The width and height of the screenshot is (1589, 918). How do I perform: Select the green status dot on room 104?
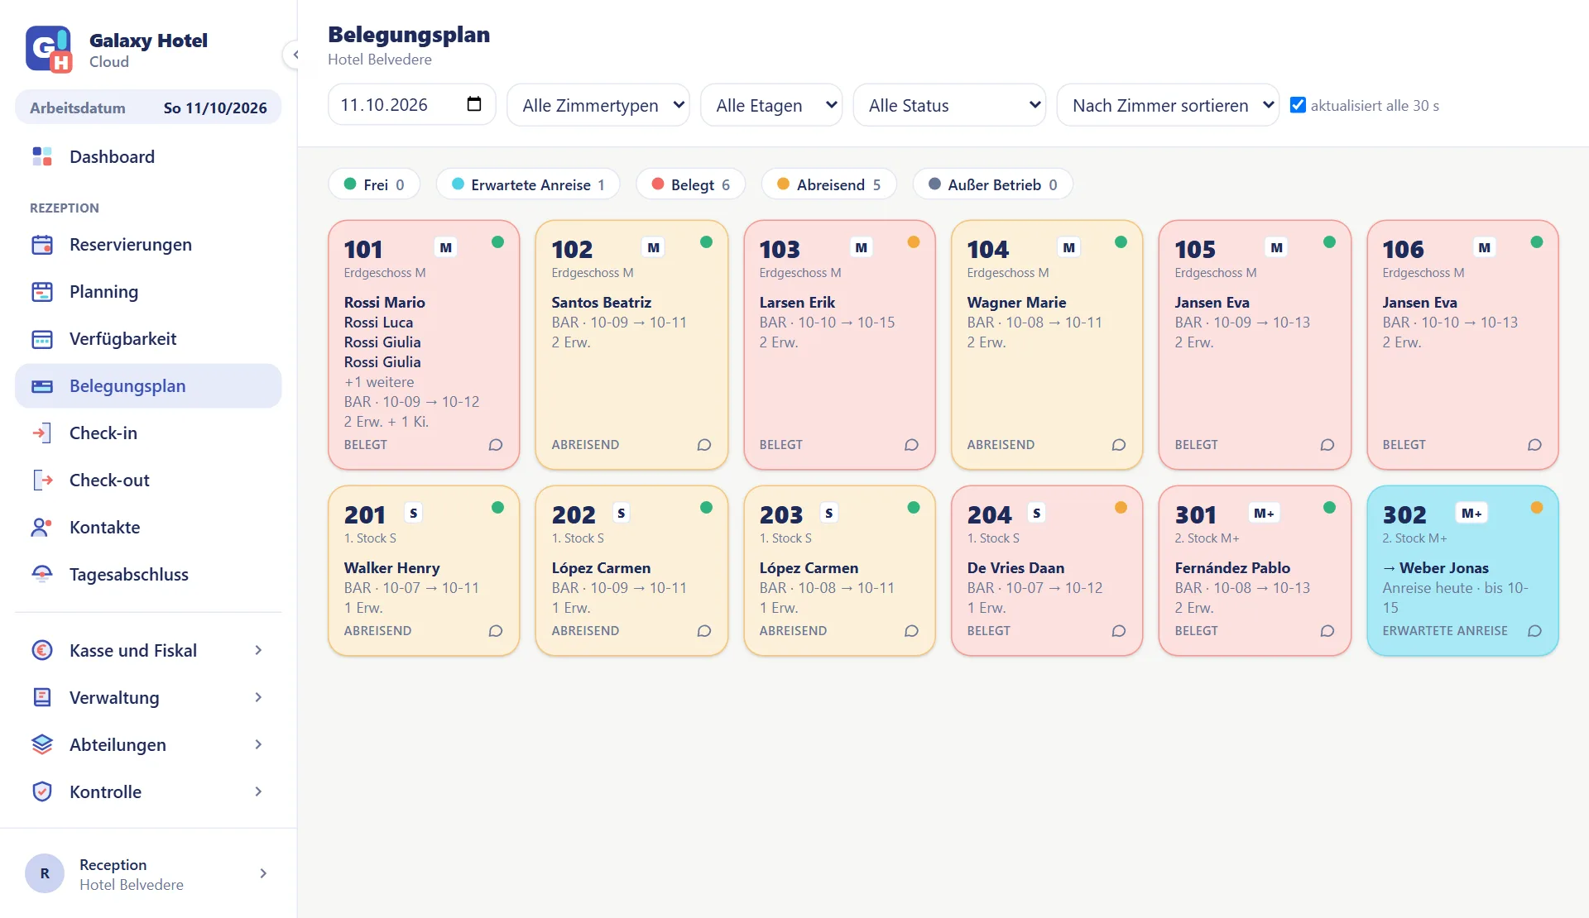[1121, 242]
